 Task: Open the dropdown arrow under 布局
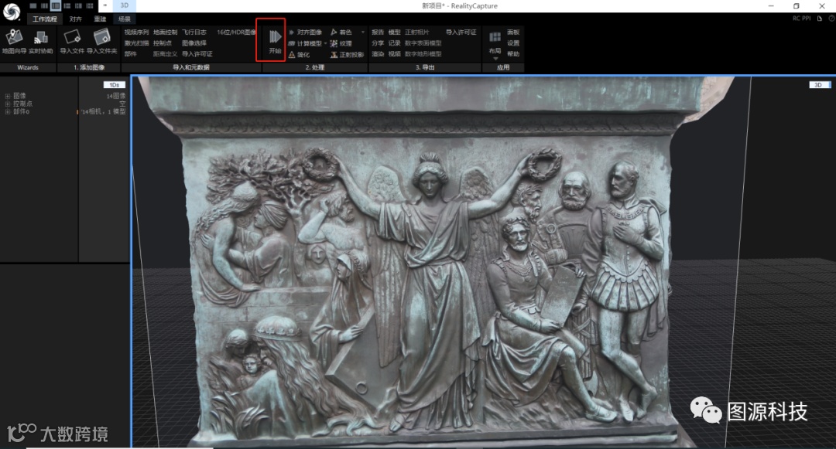point(495,59)
